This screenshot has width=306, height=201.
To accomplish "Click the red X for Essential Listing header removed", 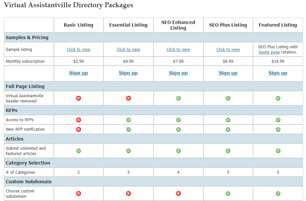I will [129, 98].
